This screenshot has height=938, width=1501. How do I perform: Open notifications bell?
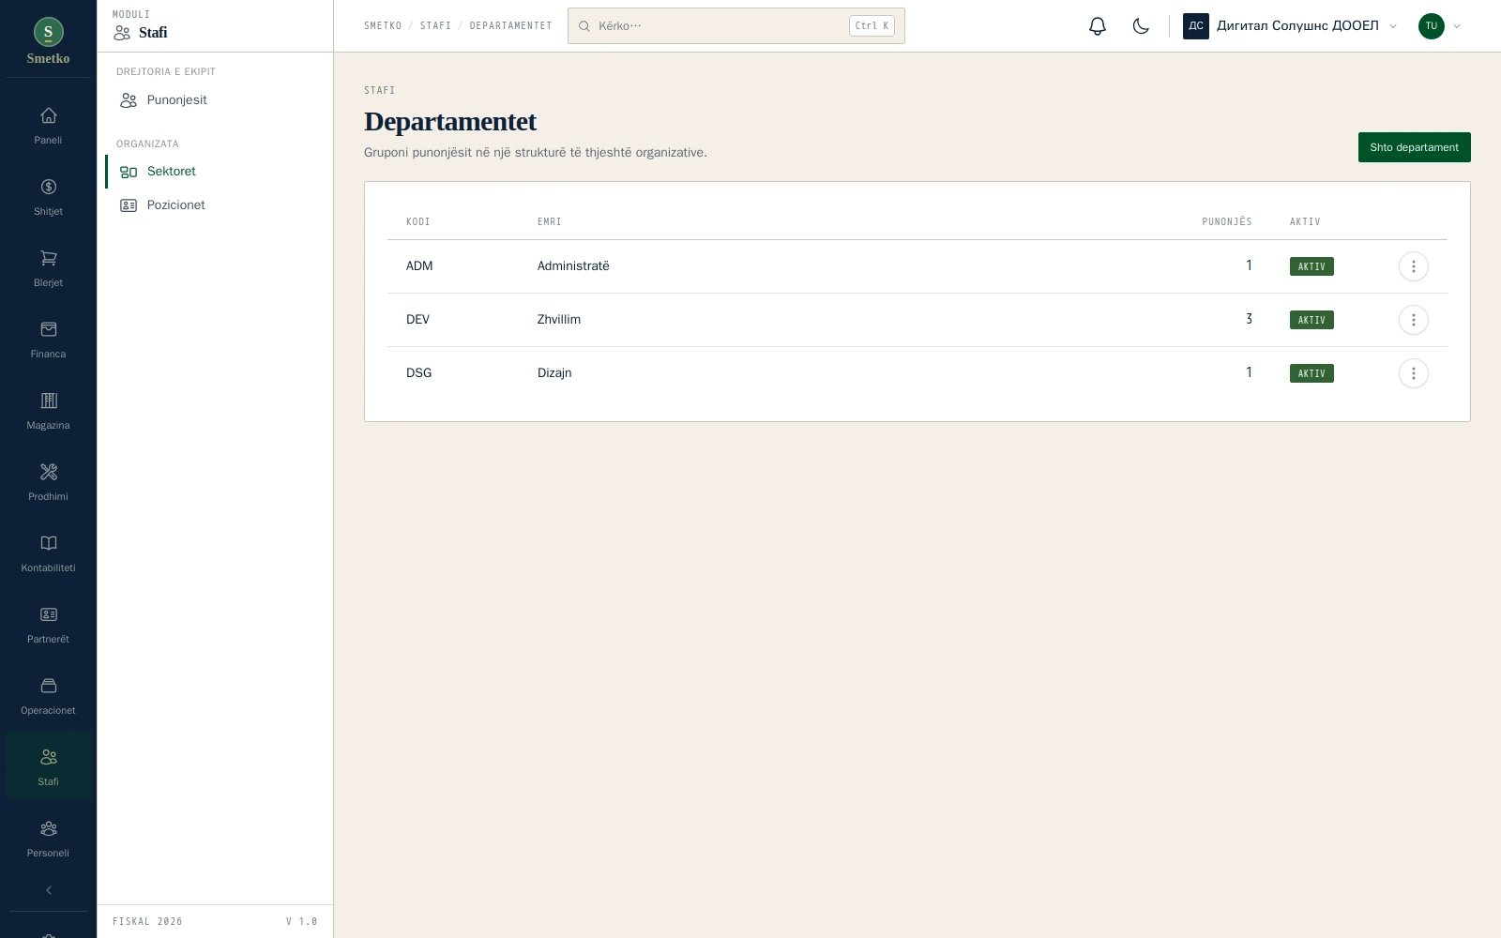click(1098, 26)
